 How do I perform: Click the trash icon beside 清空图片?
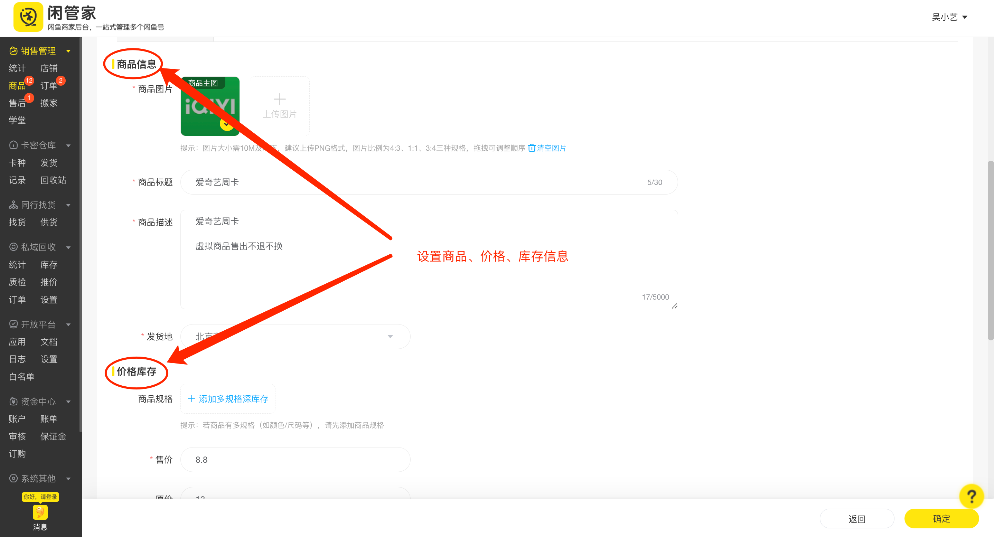(x=532, y=148)
